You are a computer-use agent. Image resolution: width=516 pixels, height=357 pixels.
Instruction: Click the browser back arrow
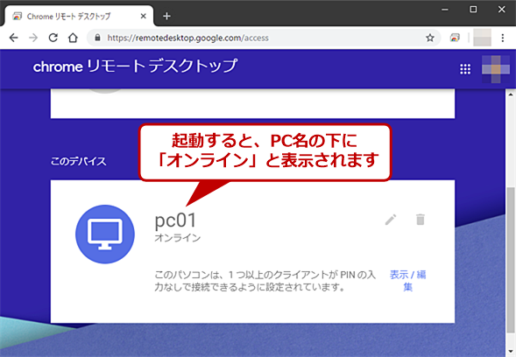[13, 38]
